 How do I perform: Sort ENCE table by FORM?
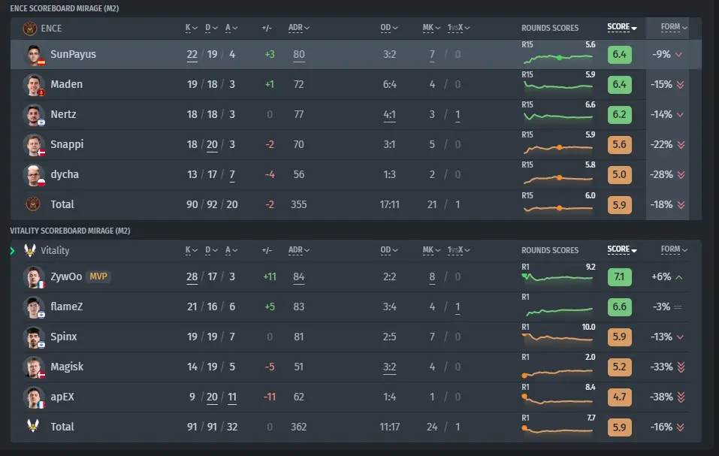click(674, 28)
